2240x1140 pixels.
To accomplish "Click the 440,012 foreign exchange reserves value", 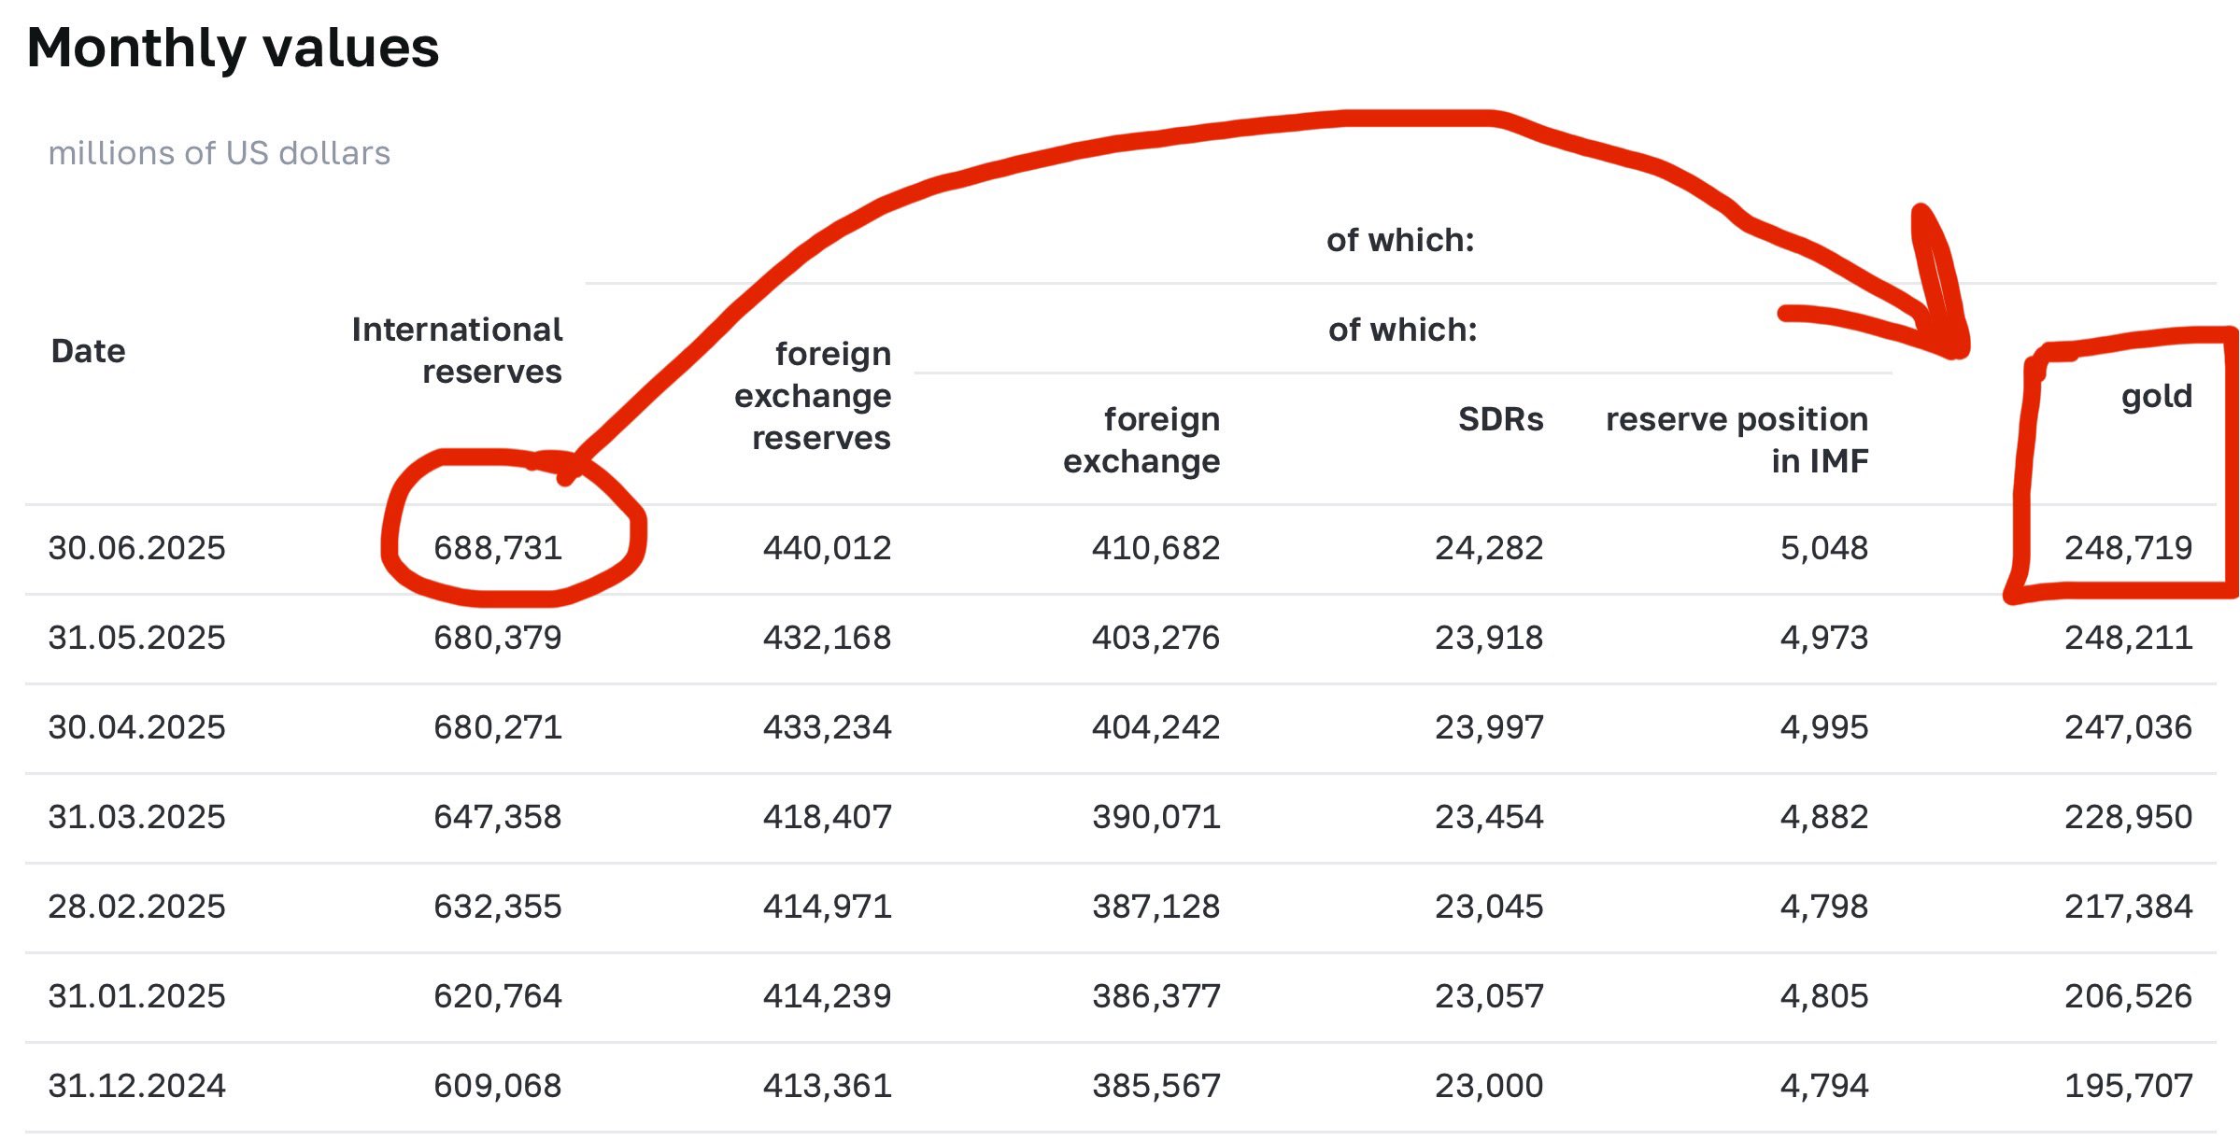I will pos(827,548).
